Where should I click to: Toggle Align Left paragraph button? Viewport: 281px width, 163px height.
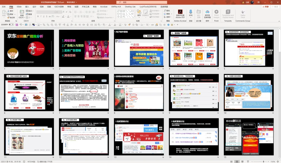(75, 16)
